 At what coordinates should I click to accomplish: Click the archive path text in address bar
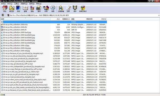[x=39, y=15]
